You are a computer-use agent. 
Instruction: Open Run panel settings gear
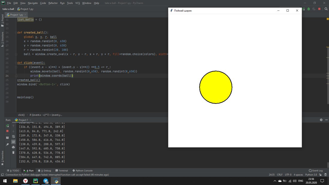point(321,120)
